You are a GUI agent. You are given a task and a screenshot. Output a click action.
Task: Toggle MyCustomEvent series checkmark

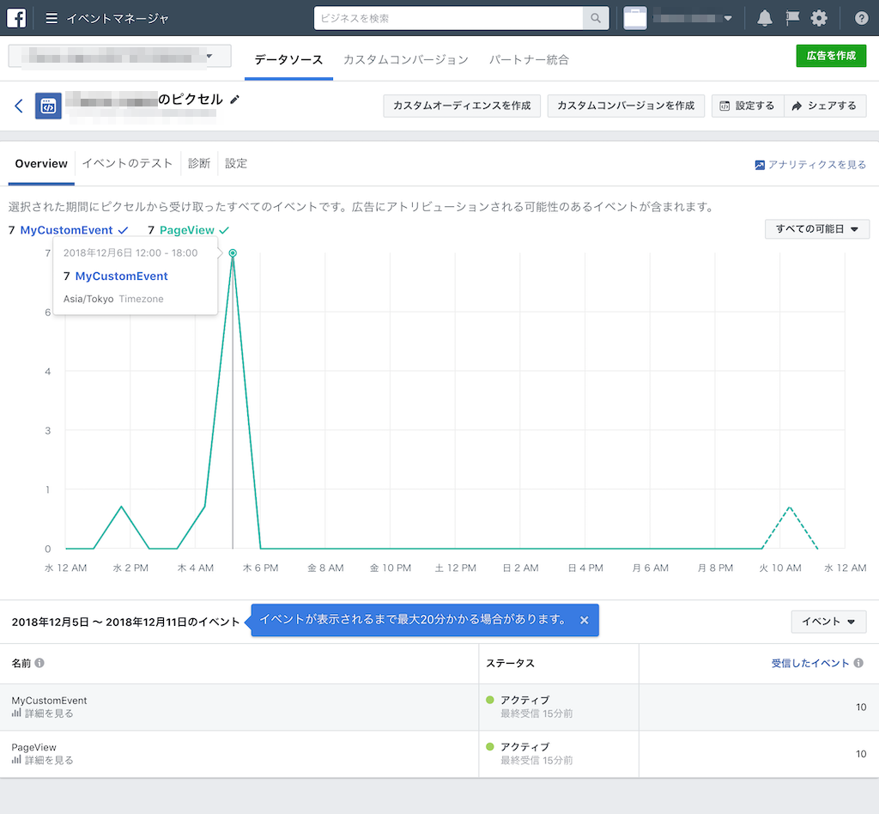tap(124, 230)
